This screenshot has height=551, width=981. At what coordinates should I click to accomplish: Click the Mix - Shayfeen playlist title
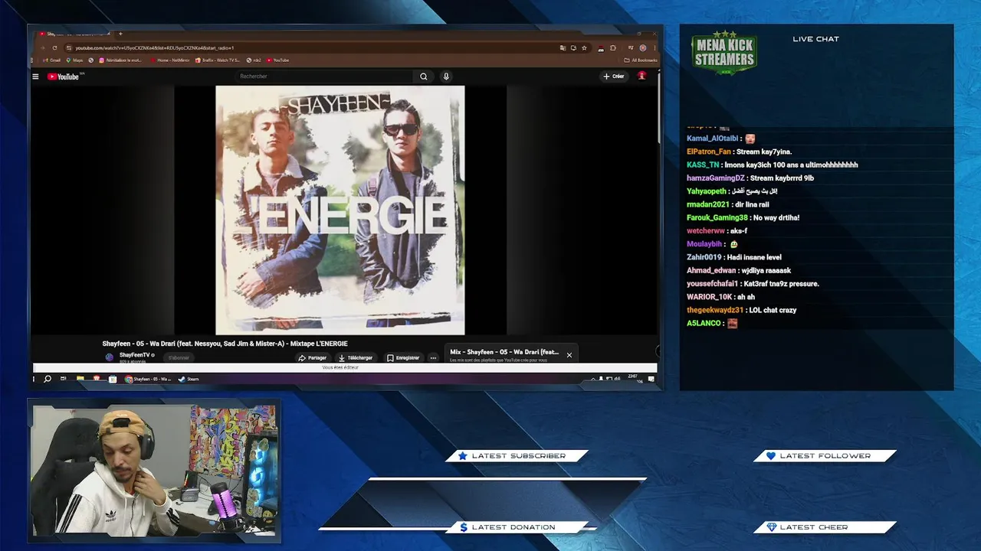click(x=504, y=352)
